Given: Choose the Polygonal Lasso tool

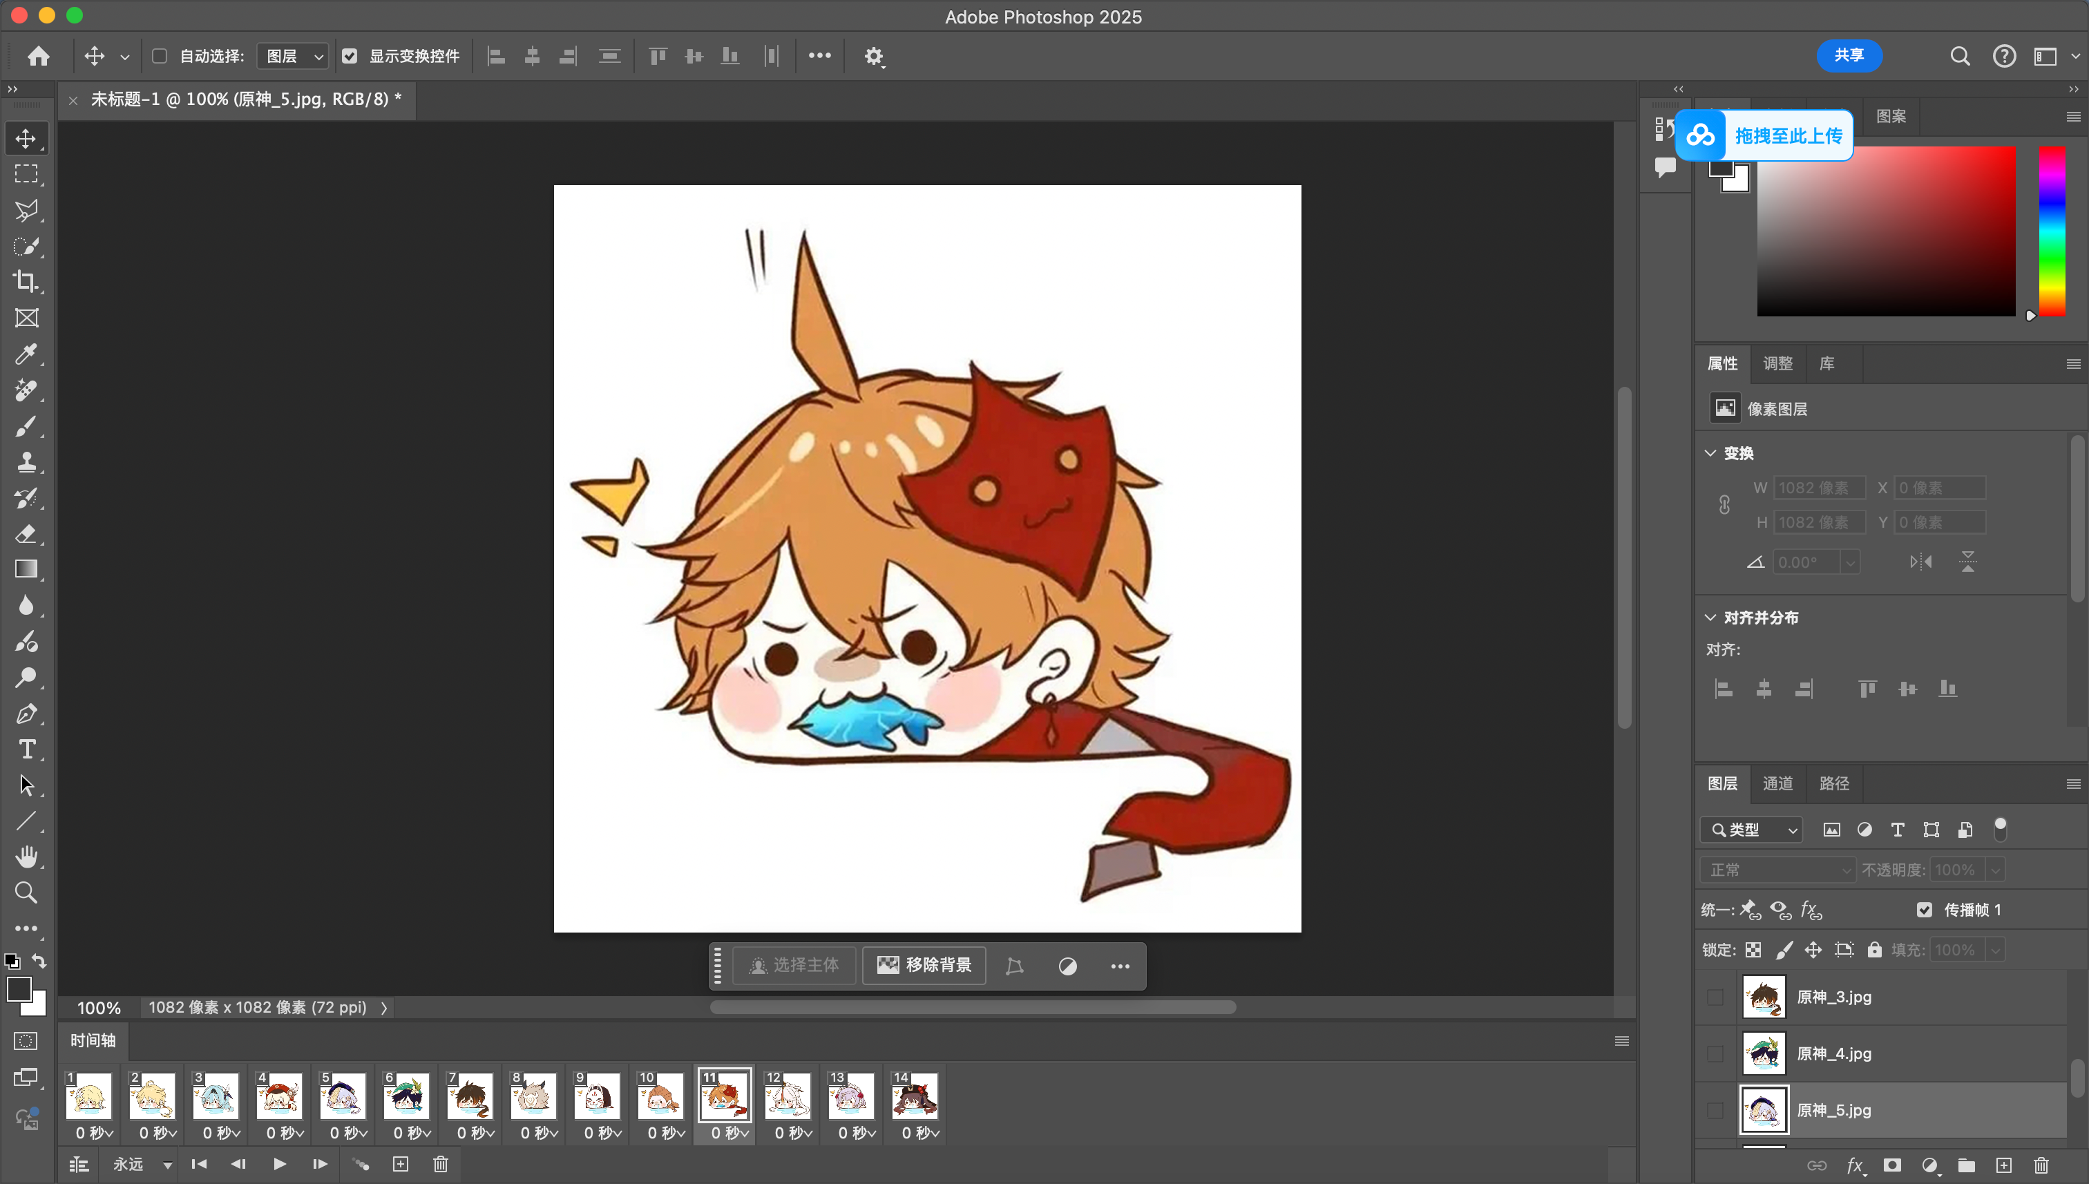Looking at the screenshot, I should pos(26,211).
